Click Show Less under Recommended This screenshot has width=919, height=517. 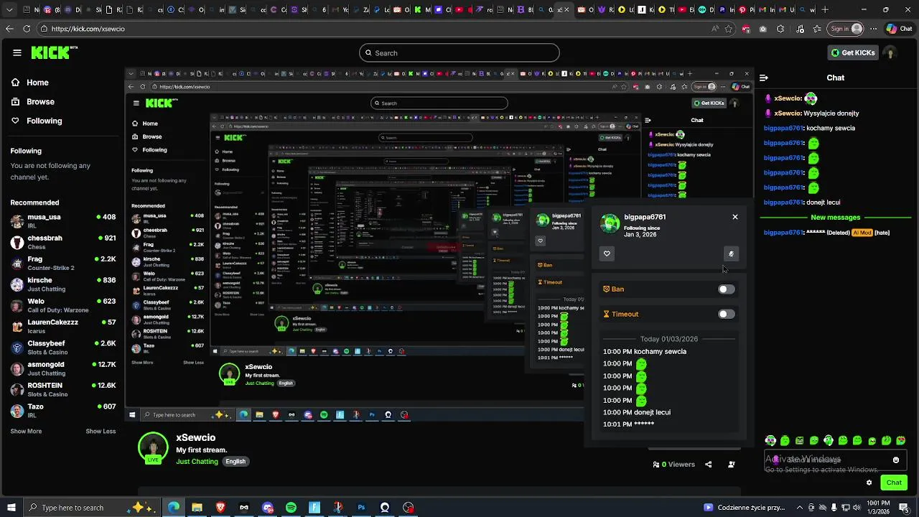click(x=101, y=432)
